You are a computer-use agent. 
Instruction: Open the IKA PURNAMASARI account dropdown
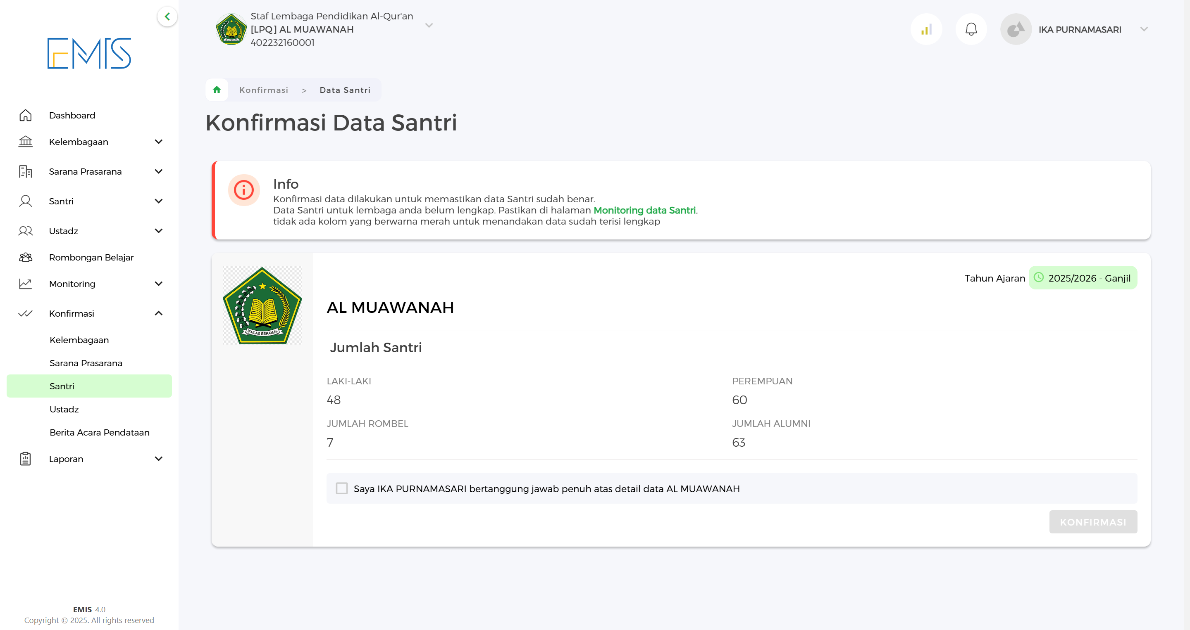1143,29
